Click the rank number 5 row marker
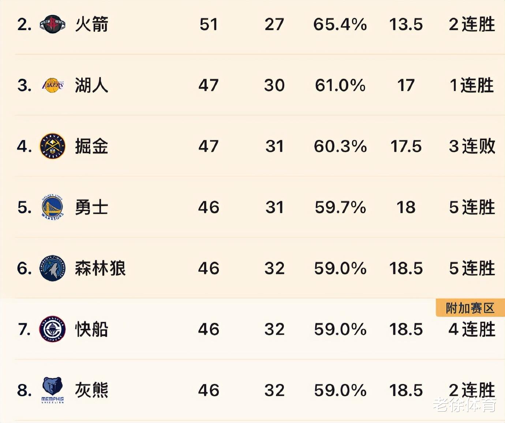The width and height of the screenshot is (505, 423). point(24,207)
